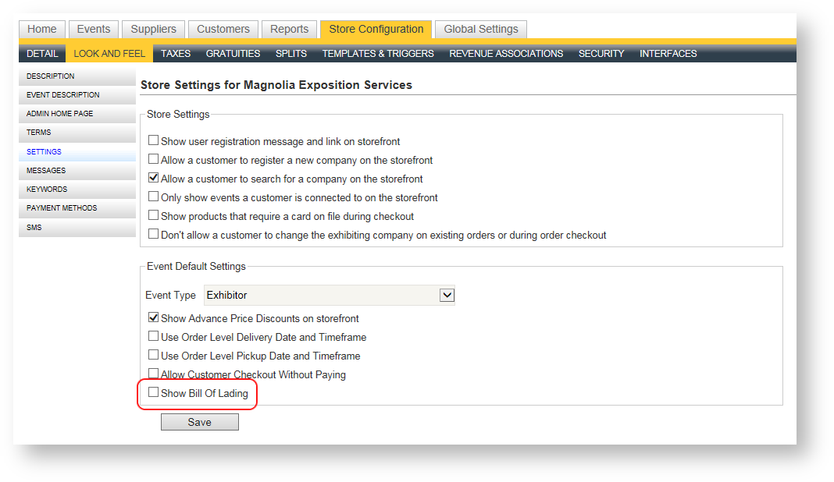Screen dimensions: 834x482
Task: Switch to the Global Settings tab
Action: tap(480, 29)
